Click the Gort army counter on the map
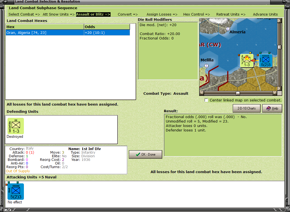 266,61
